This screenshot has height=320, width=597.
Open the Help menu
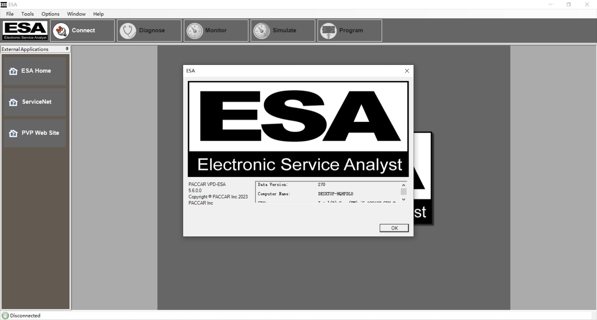pyautogui.click(x=98, y=14)
